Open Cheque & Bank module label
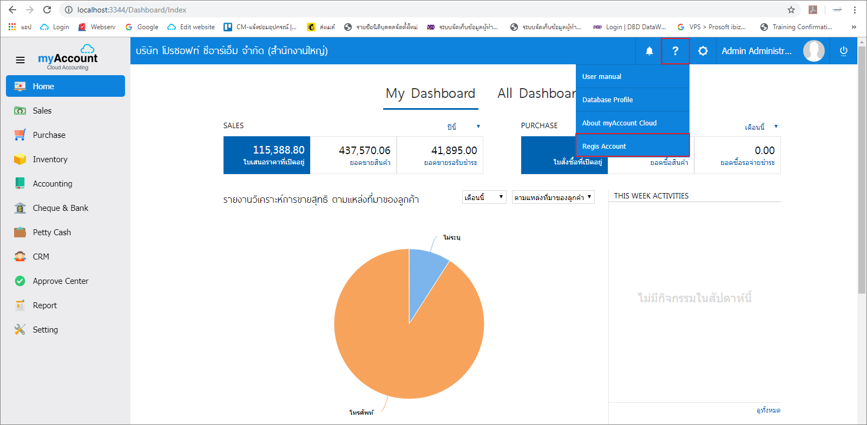 click(61, 208)
